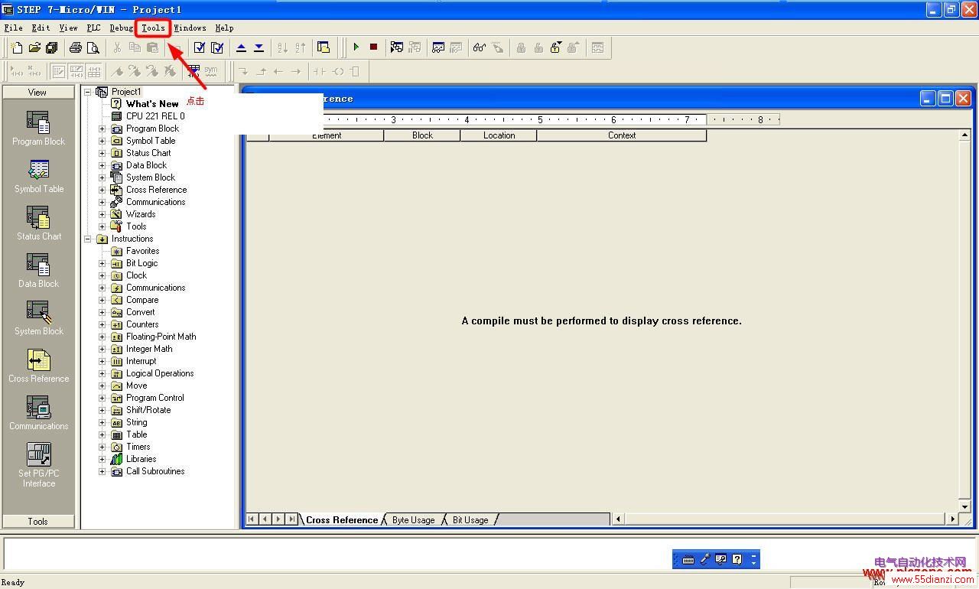
Task: Click the vertical scrollbar down arrow in Cross Reference
Action: pyautogui.click(x=965, y=506)
